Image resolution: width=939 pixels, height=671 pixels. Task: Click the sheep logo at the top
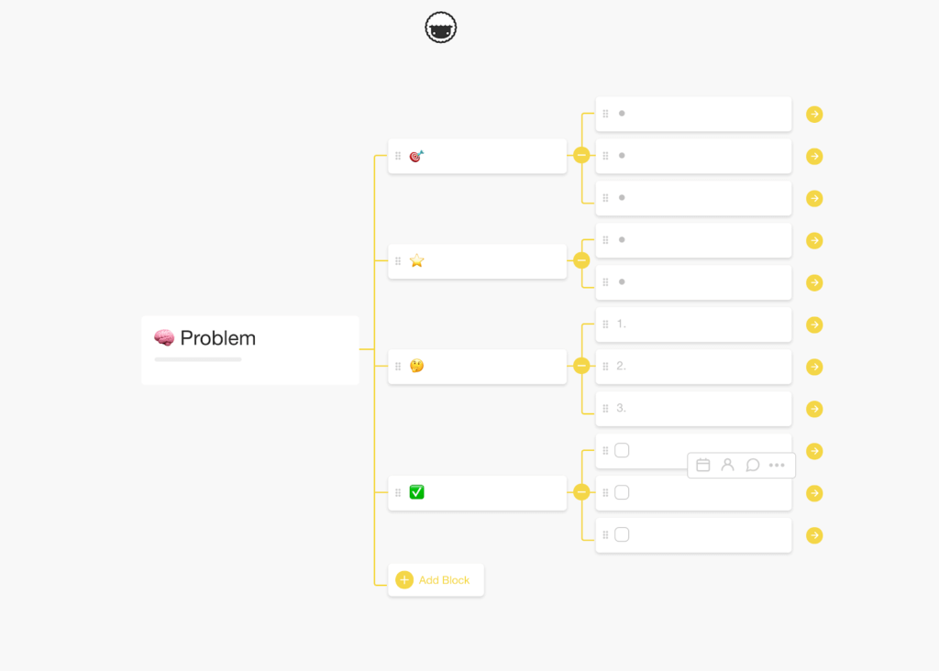tap(441, 28)
